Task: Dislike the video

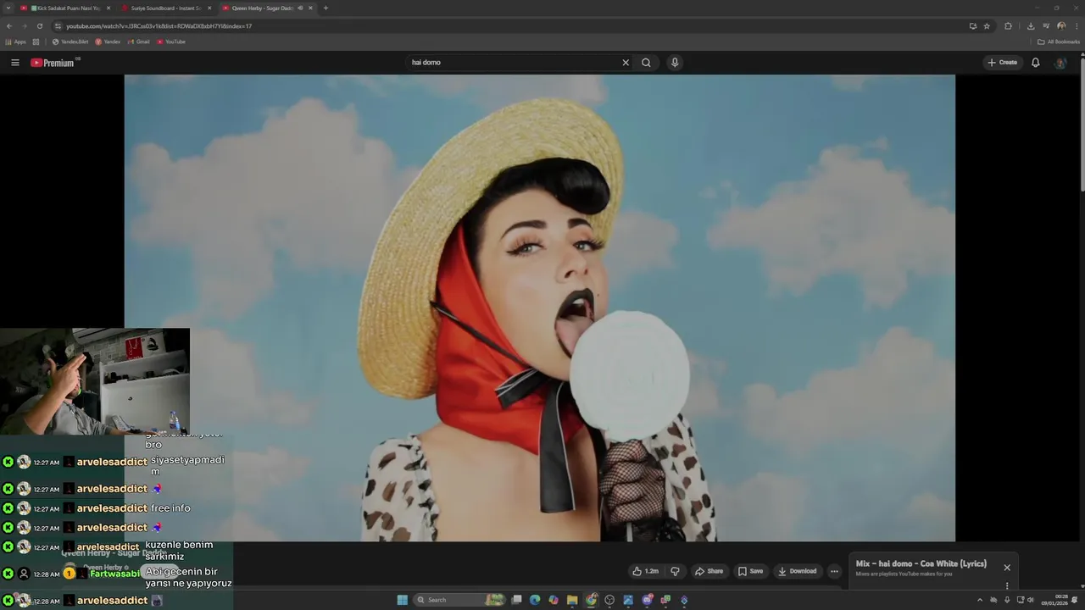Action: click(x=675, y=571)
